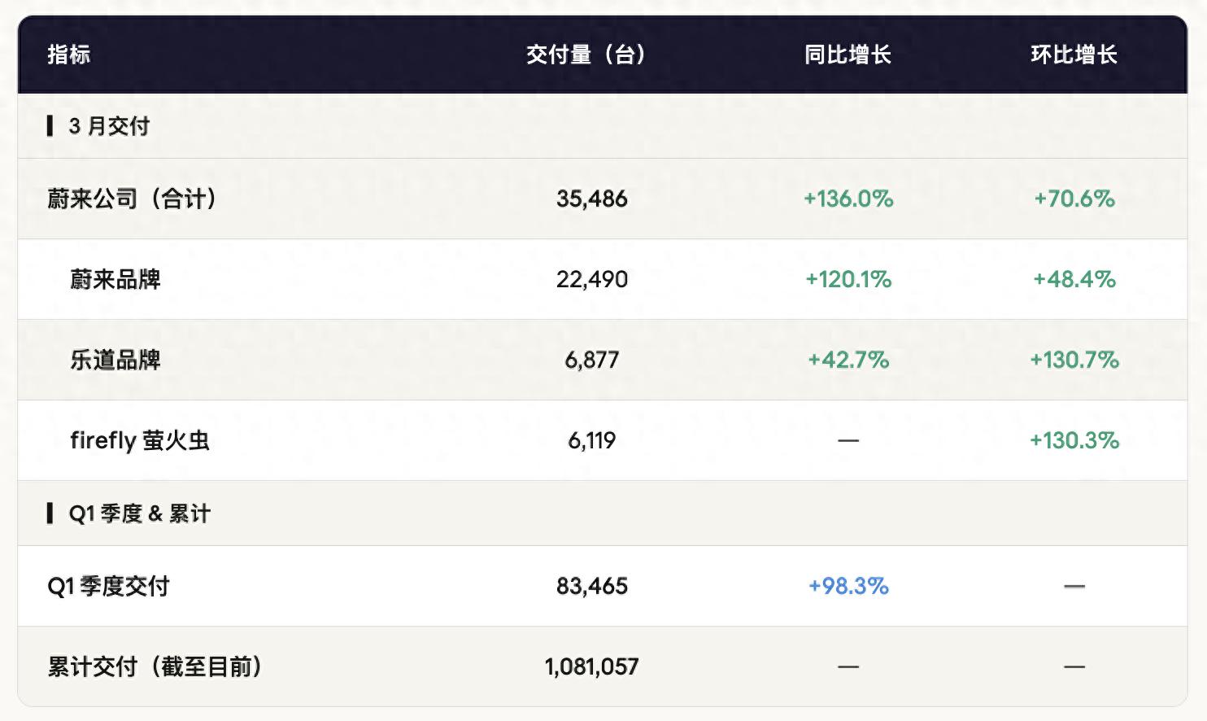Select the 蔚来品牌 row label

click(x=115, y=279)
